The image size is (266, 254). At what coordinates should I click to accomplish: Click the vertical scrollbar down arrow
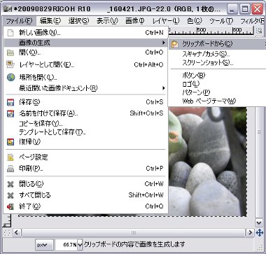[x=259, y=223]
